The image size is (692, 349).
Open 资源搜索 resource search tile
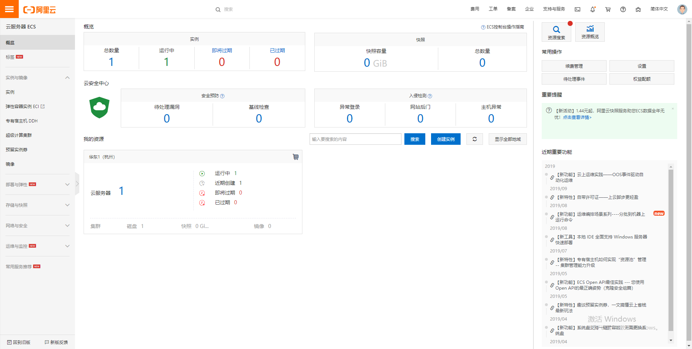pos(556,32)
